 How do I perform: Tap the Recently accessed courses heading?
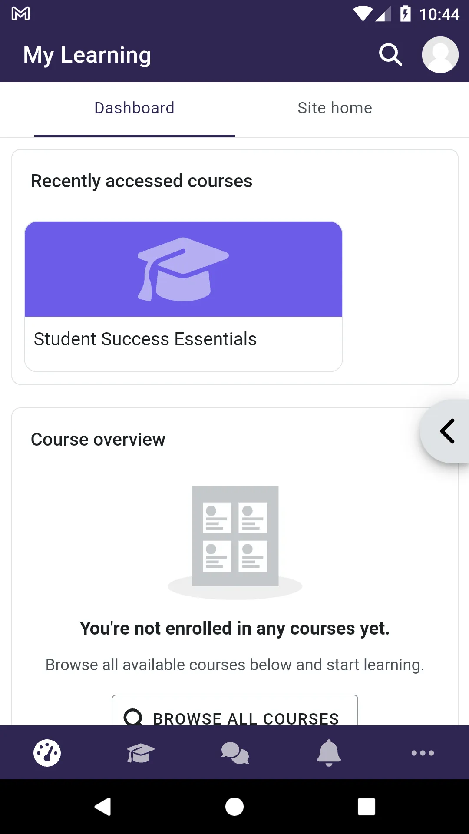(x=142, y=181)
